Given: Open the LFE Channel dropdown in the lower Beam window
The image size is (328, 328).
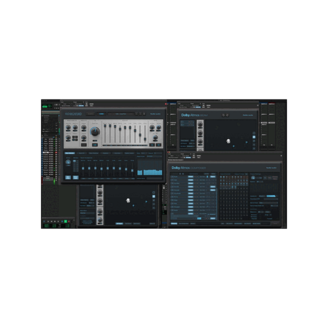Looking at the screenshot, I should (x=91, y=203).
